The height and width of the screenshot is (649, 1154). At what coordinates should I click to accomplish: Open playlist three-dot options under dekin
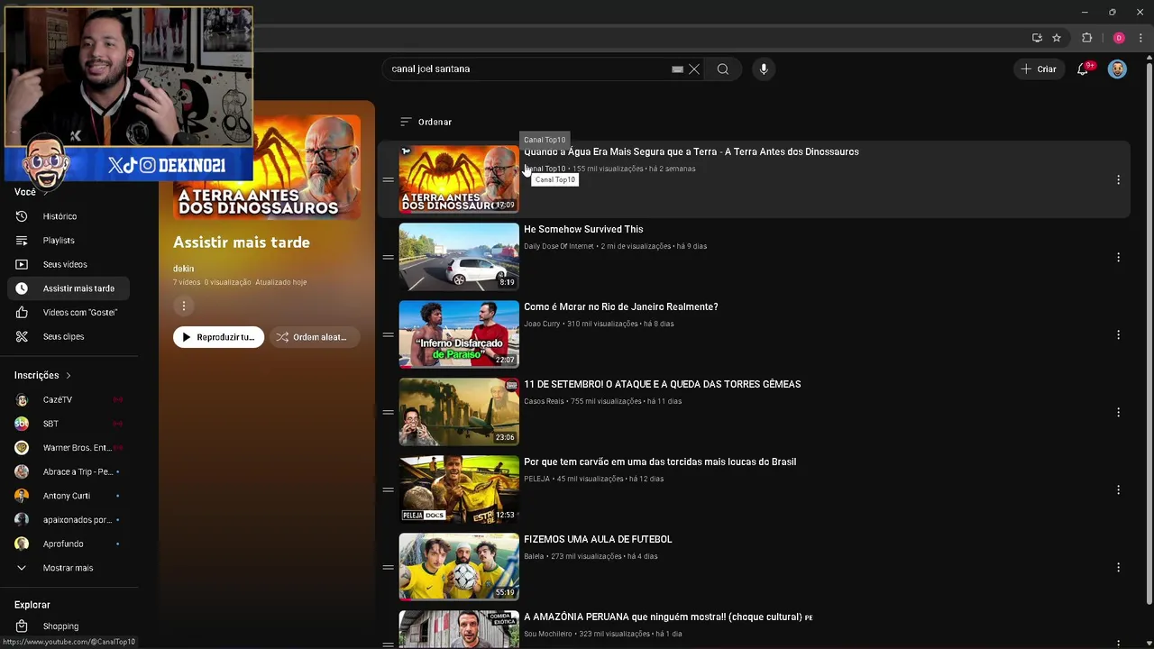183,306
